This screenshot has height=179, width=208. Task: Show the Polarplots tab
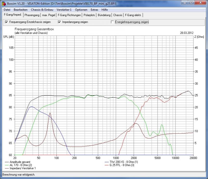click(89, 15)
